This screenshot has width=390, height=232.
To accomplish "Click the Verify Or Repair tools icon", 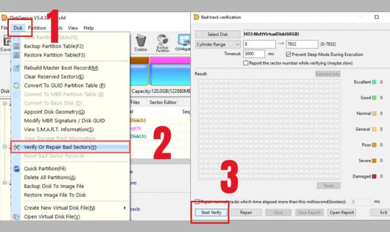I will (x=16, y=147).
